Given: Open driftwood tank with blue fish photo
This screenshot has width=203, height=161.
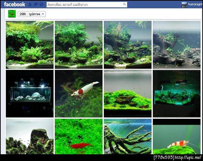Looking at the screenshot, I should 128,45.
